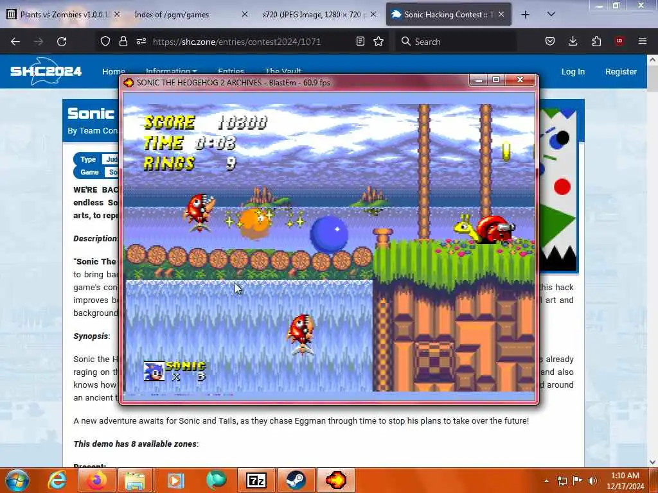Close the Index of /pgm/games tab
The width and height of the screenshot is (658, 493).
click(245, 14)
